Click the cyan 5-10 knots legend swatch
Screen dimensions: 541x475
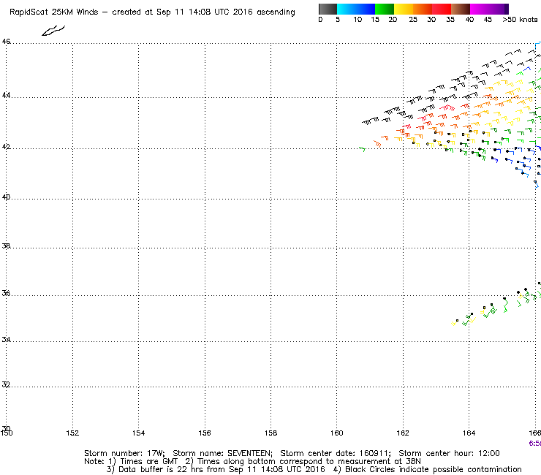pyautogui.click(x=347, y=9)
